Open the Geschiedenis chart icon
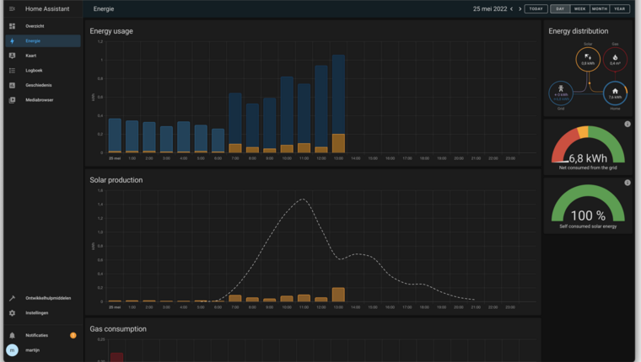 click(x=12, y=85)
